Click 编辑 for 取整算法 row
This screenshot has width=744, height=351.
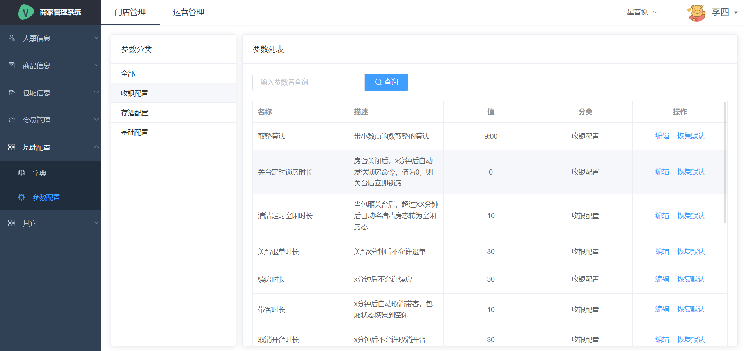pos(662,136)
